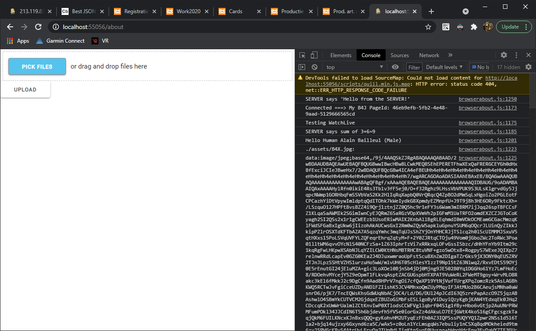Open the VR bookmark

(100, 41)
